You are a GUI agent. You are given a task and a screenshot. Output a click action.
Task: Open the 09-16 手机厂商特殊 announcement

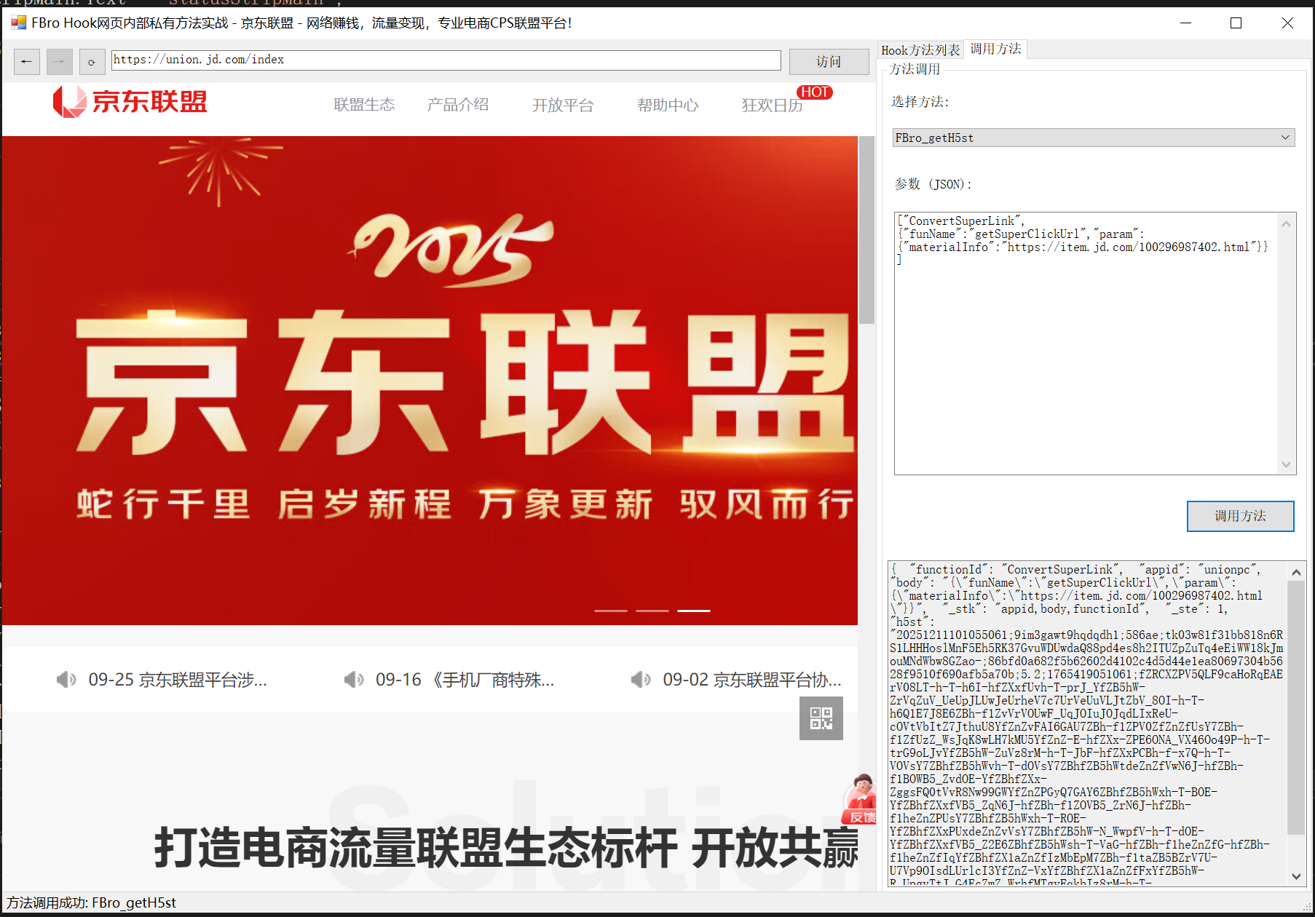(x=465, y=680)
